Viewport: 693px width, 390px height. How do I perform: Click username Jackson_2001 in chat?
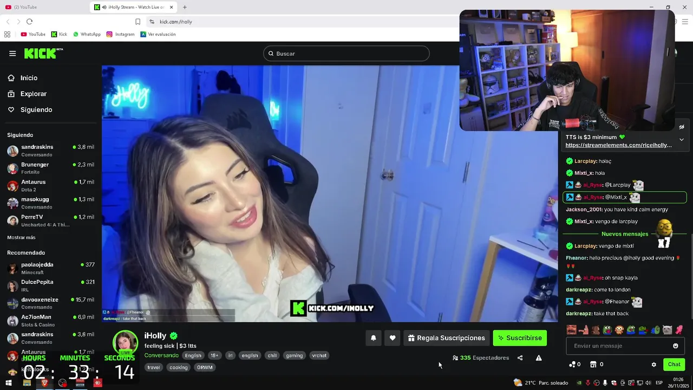584,210
